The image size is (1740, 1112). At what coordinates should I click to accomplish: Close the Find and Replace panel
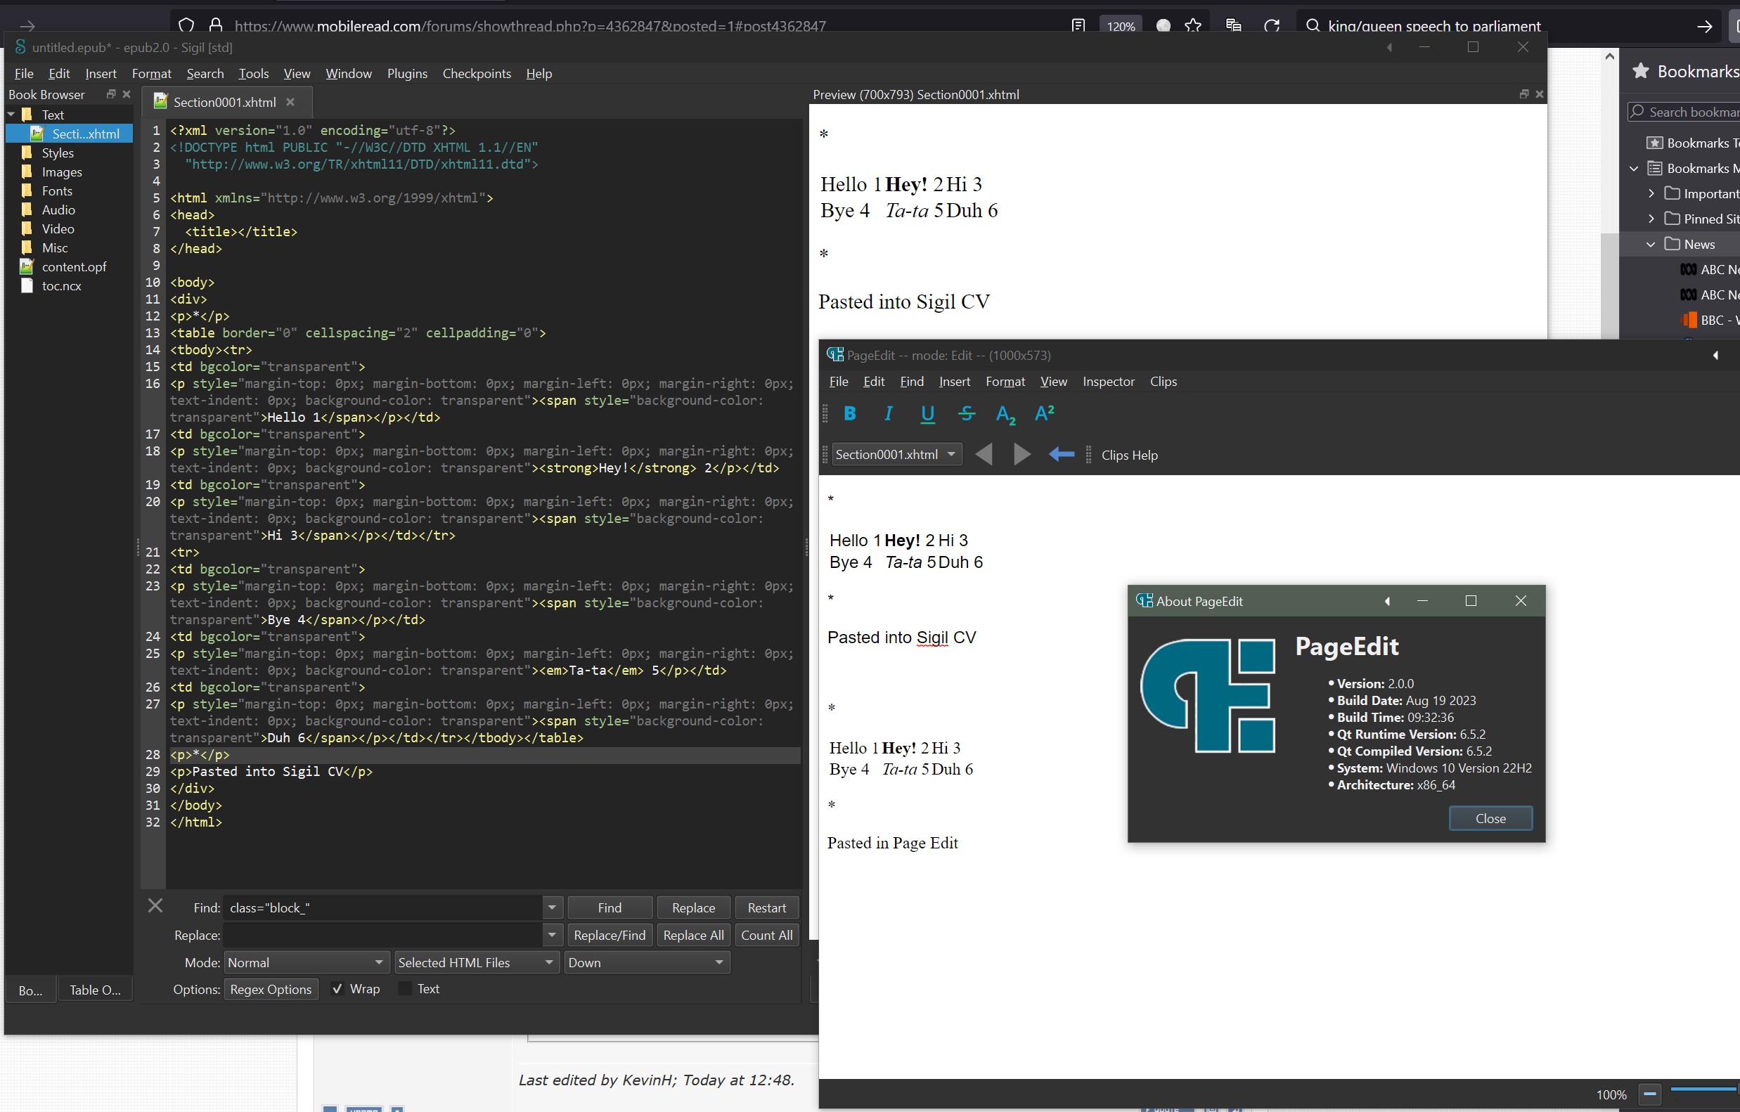[x=155, y=906]
